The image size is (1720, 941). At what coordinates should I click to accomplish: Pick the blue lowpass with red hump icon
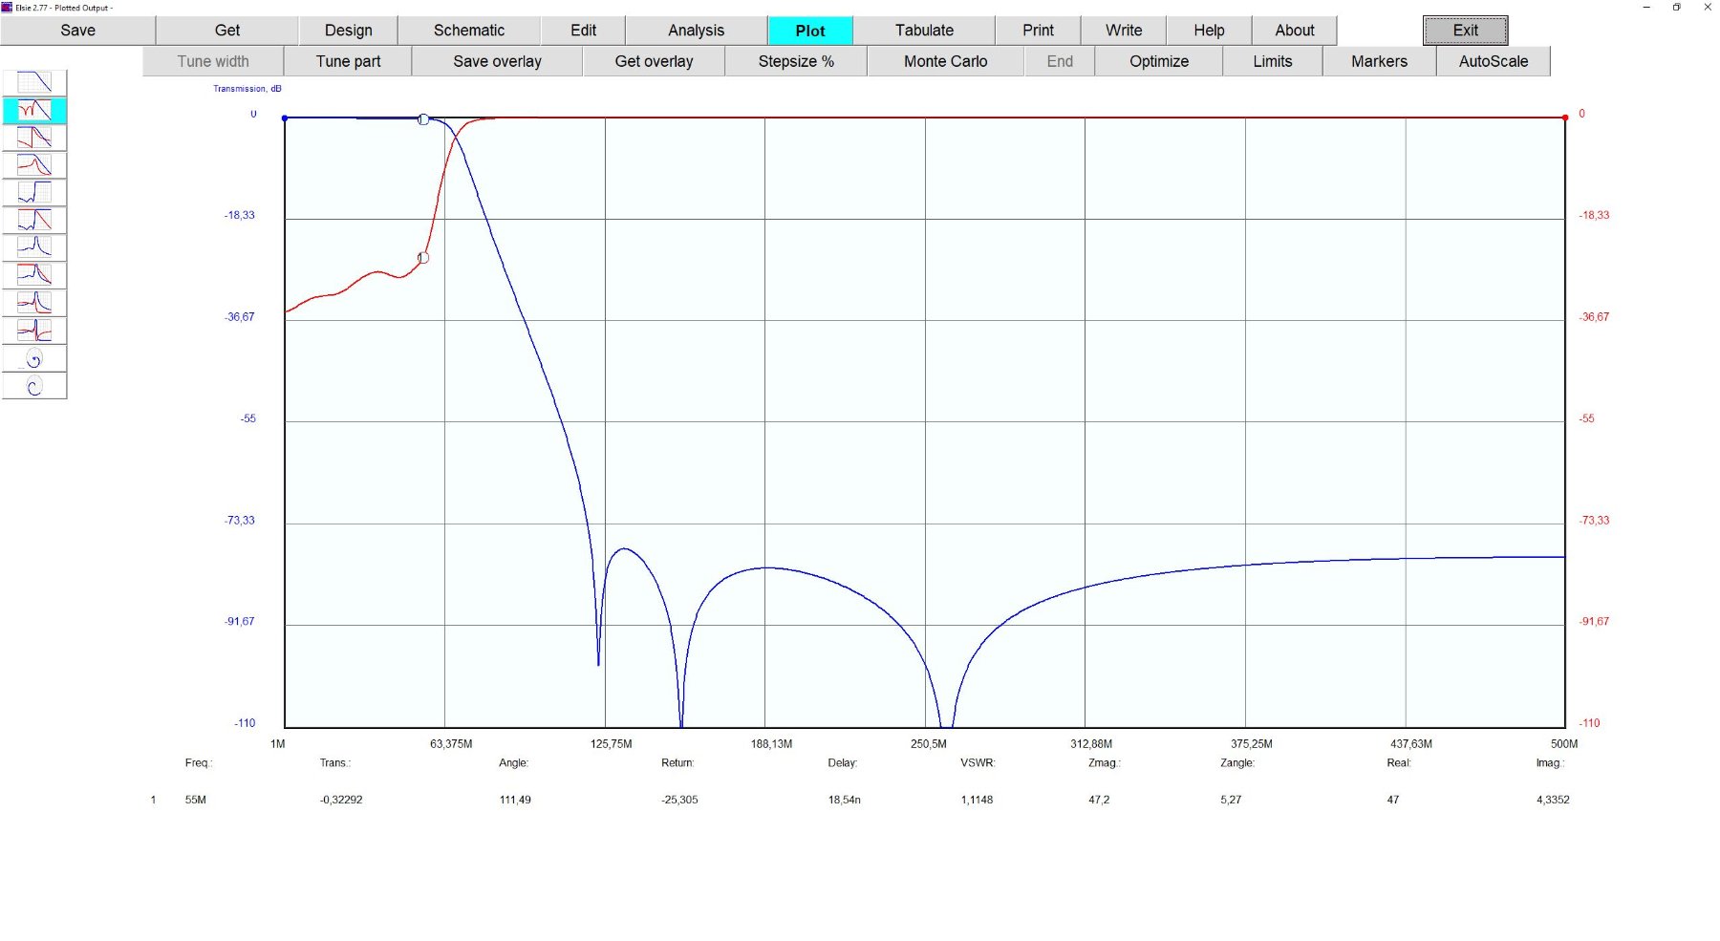(x=34, y=164)
